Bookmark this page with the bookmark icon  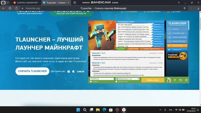[x=185, y=8]
